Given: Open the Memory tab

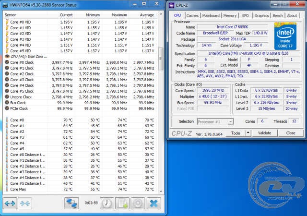Looking at the screenshot, I should point(230,15).
